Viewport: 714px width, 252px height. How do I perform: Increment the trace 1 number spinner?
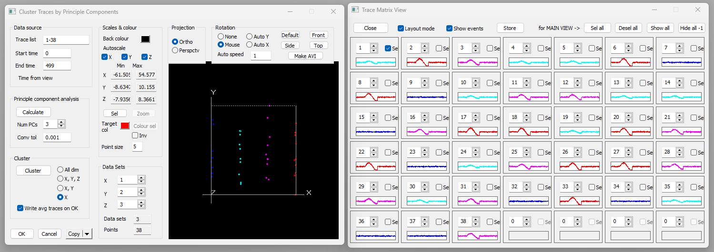tap(374, 46)
